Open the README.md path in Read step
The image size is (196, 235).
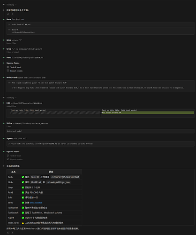(28, 58)
